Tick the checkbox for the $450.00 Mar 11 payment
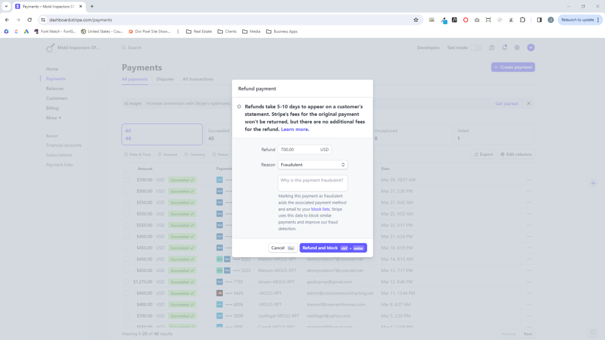 click(126, 293)
